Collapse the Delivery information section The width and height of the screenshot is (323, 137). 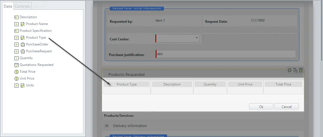107,126
